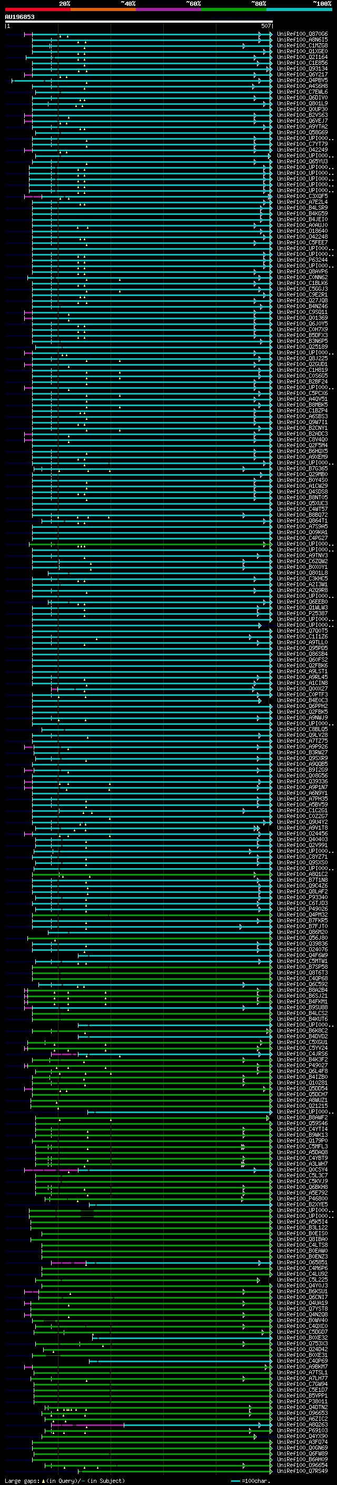This screenshot has height=1485, width=337.
Task: Select hit label UniRef100_B2VS63
Action: tap(302, 115)
